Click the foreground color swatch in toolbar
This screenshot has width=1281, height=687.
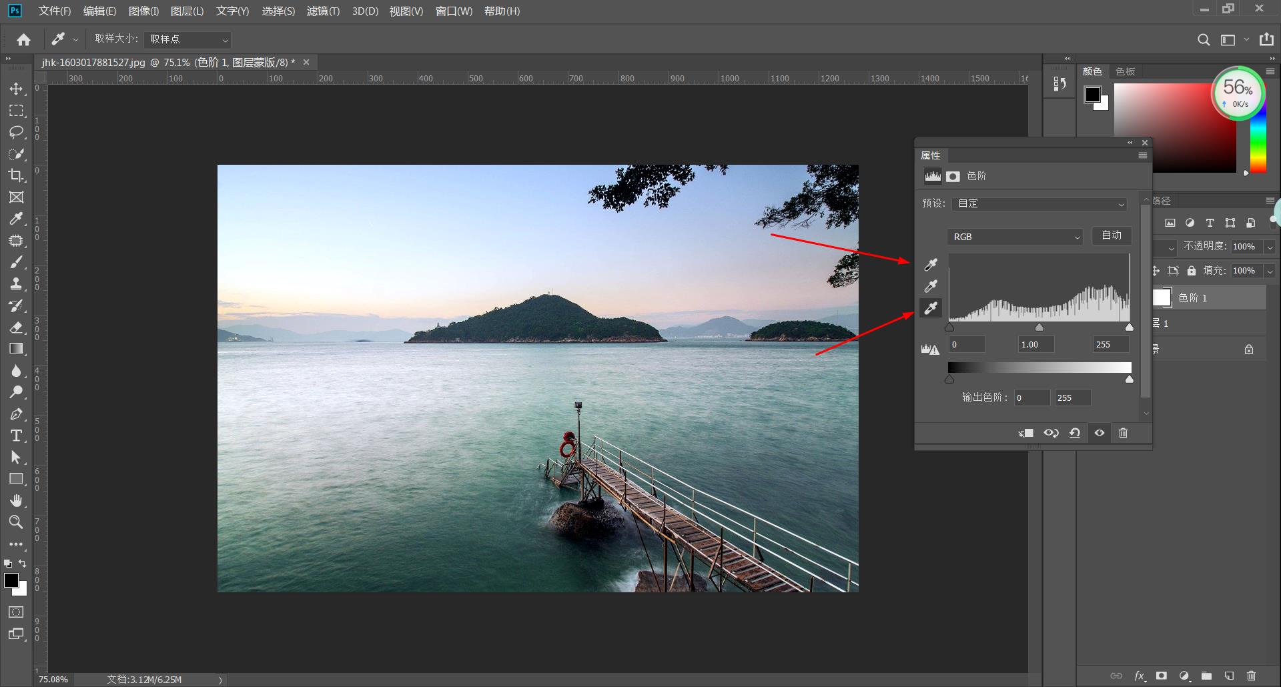coord(11,580)
